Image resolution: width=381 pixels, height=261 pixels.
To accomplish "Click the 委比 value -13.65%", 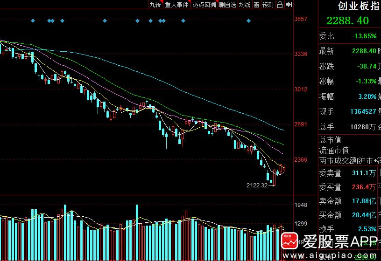I will pos(364,36).
